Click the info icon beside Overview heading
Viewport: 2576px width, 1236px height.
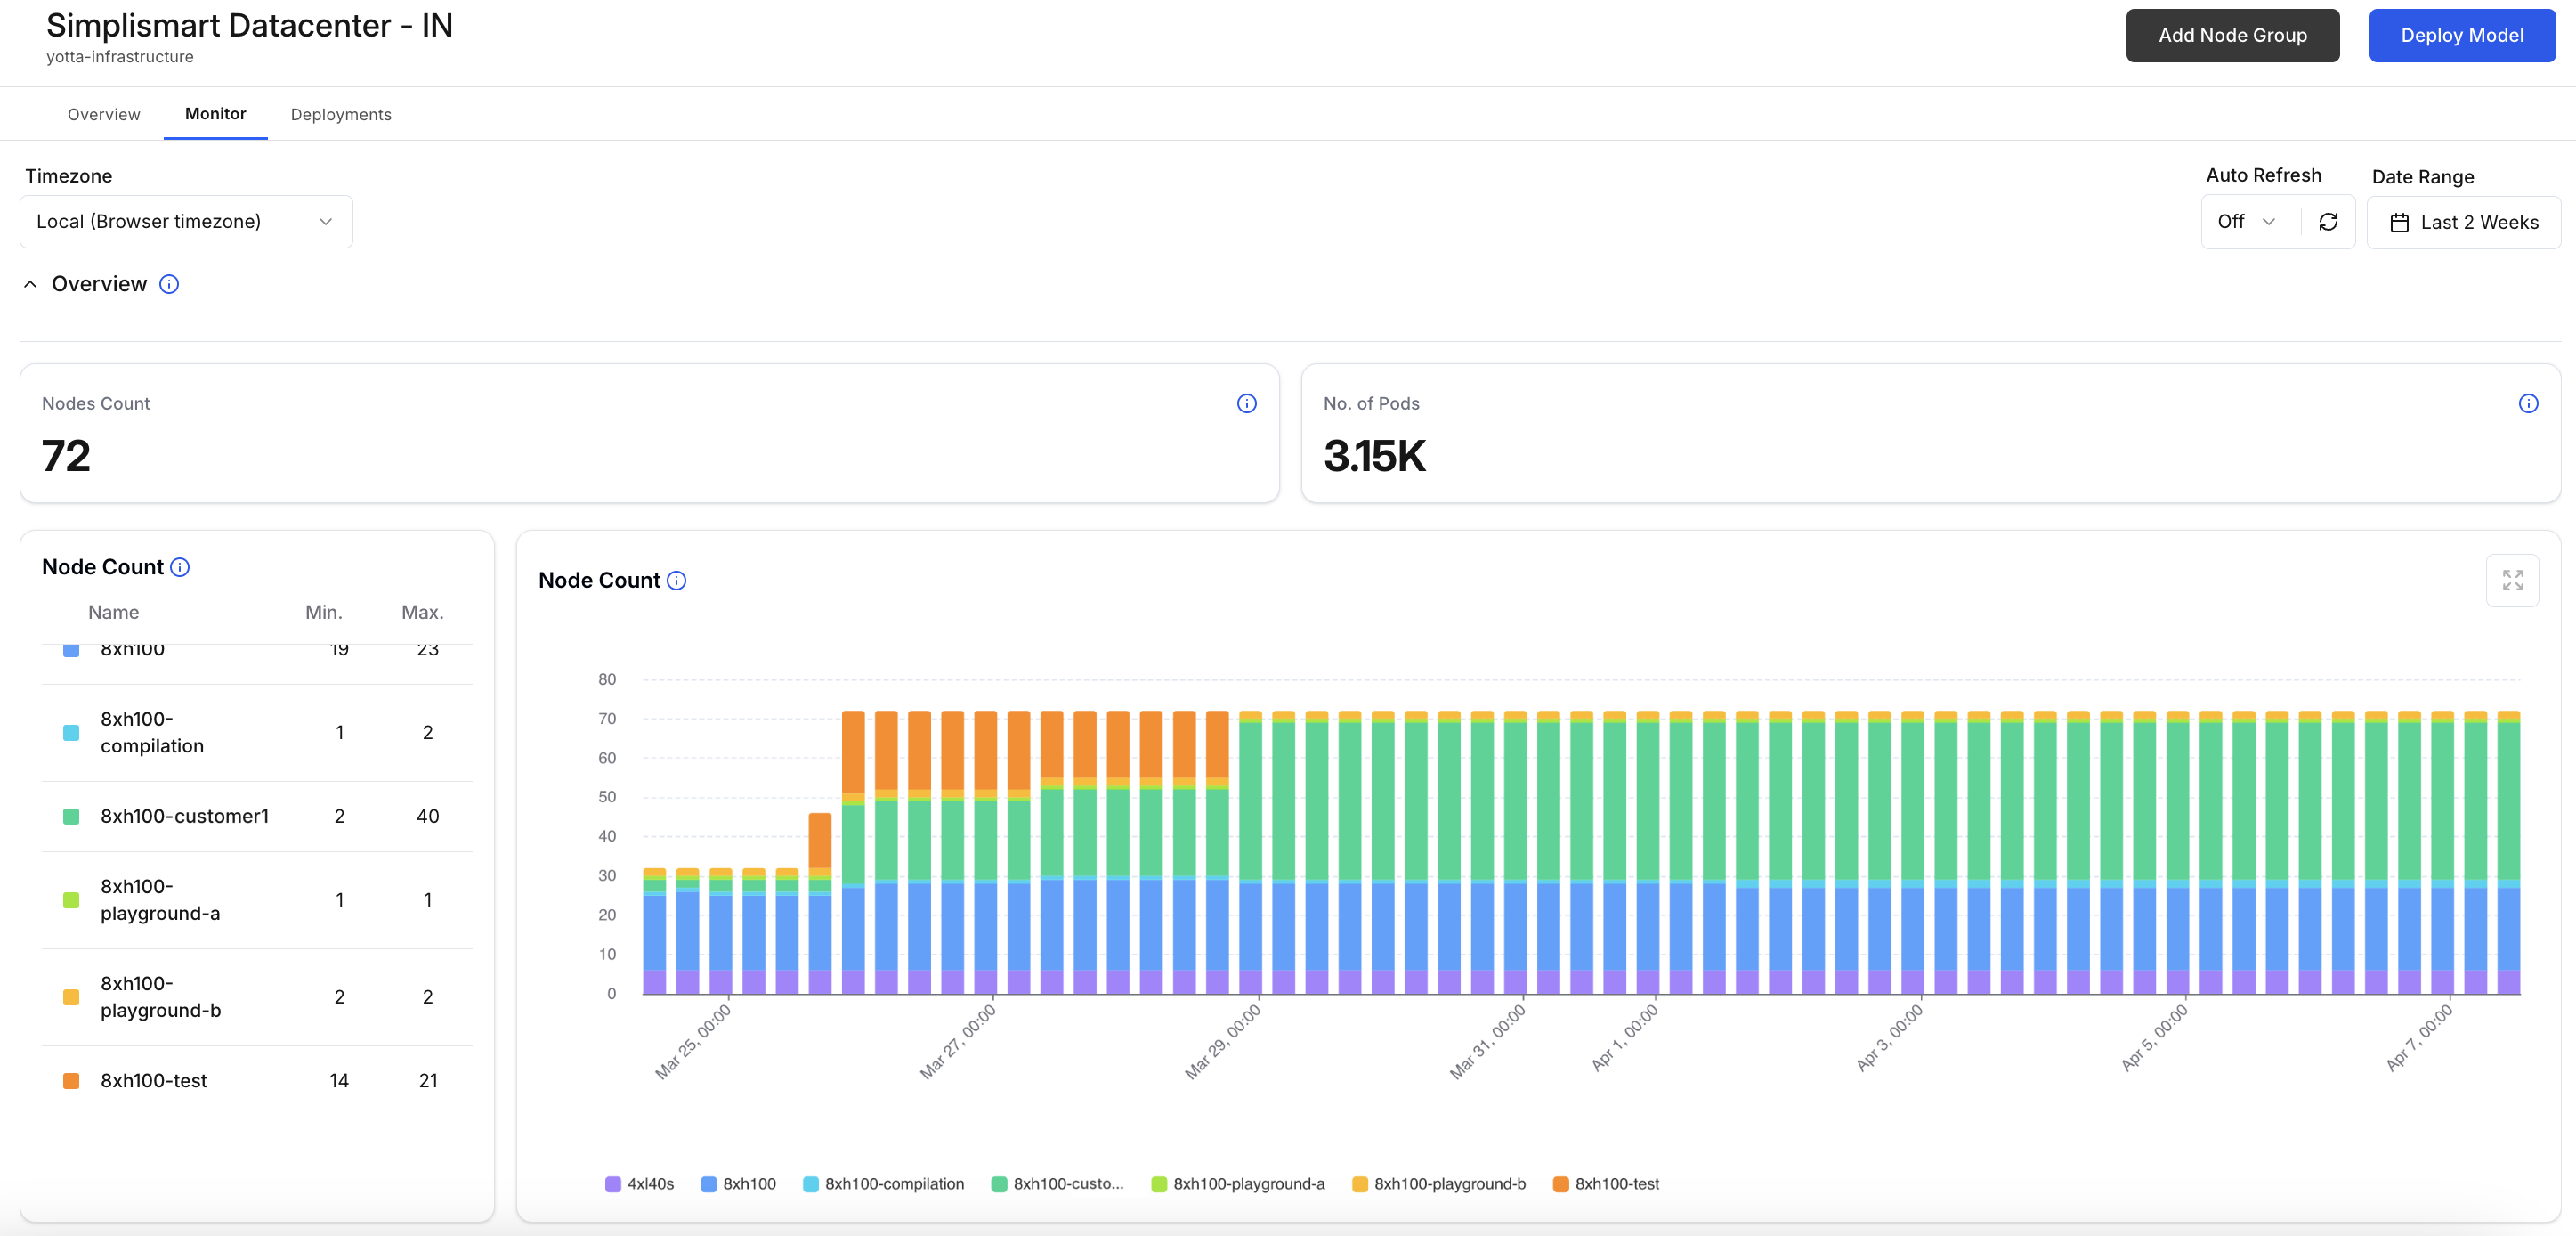point(169,284)
